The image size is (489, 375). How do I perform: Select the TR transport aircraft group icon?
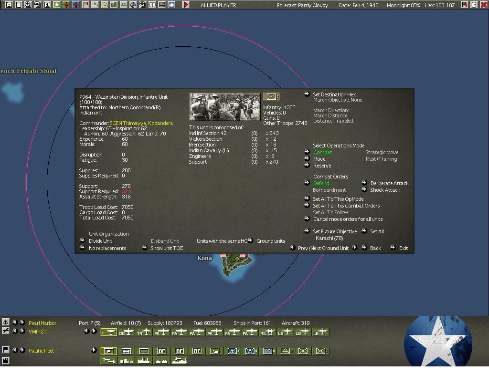tap(144, 333)
